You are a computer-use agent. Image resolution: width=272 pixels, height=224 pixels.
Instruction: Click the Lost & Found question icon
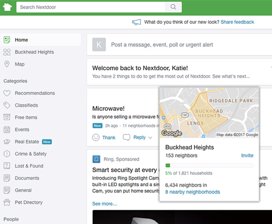point(7,166)
